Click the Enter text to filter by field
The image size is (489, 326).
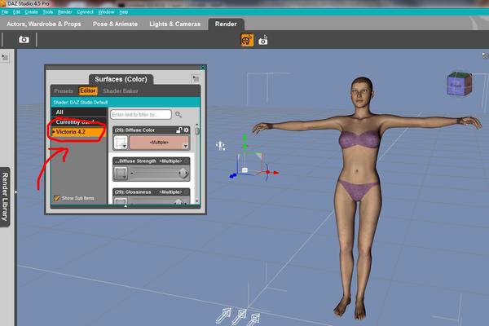pyautogui.click(x=141, y=114)
